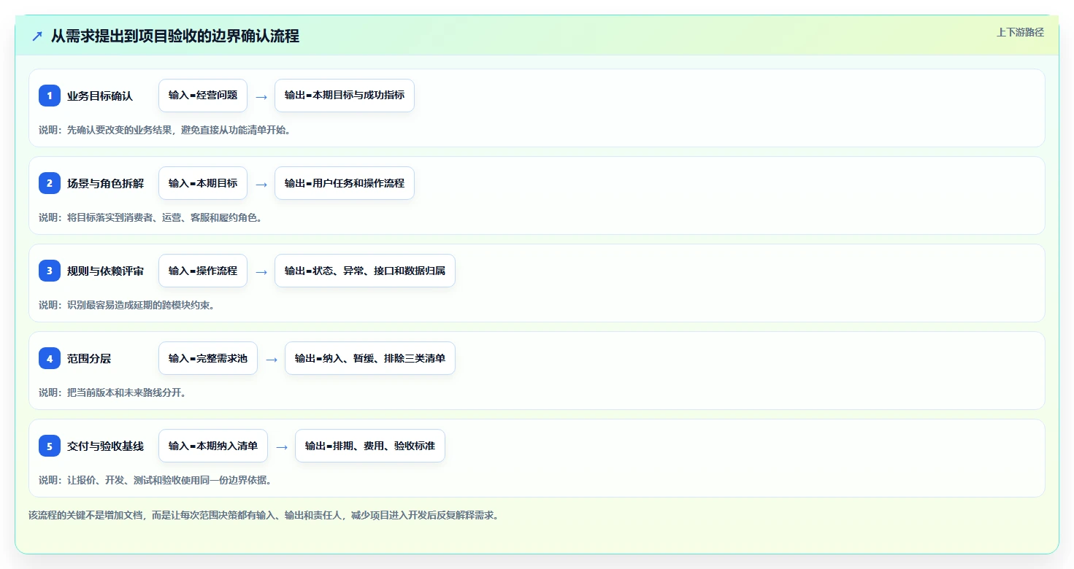Click the 规则与依赖评审 step title
Image resolution: width=1074 pixels, height=569 pixels.
click(x=105, y=271)
